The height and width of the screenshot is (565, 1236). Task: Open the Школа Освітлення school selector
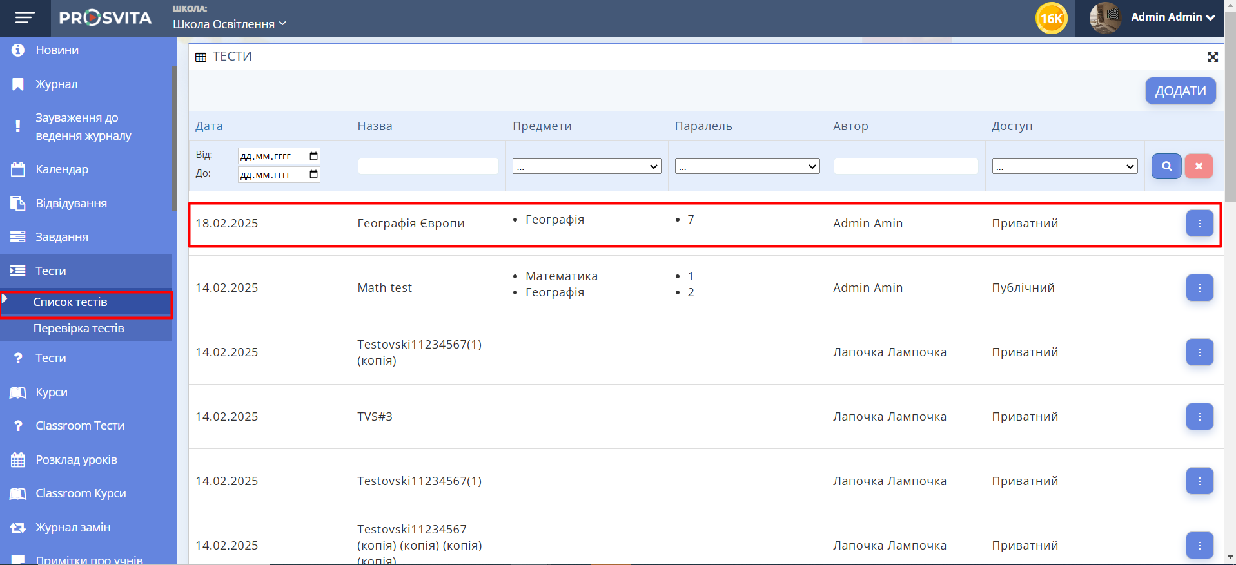click(229, 24)
